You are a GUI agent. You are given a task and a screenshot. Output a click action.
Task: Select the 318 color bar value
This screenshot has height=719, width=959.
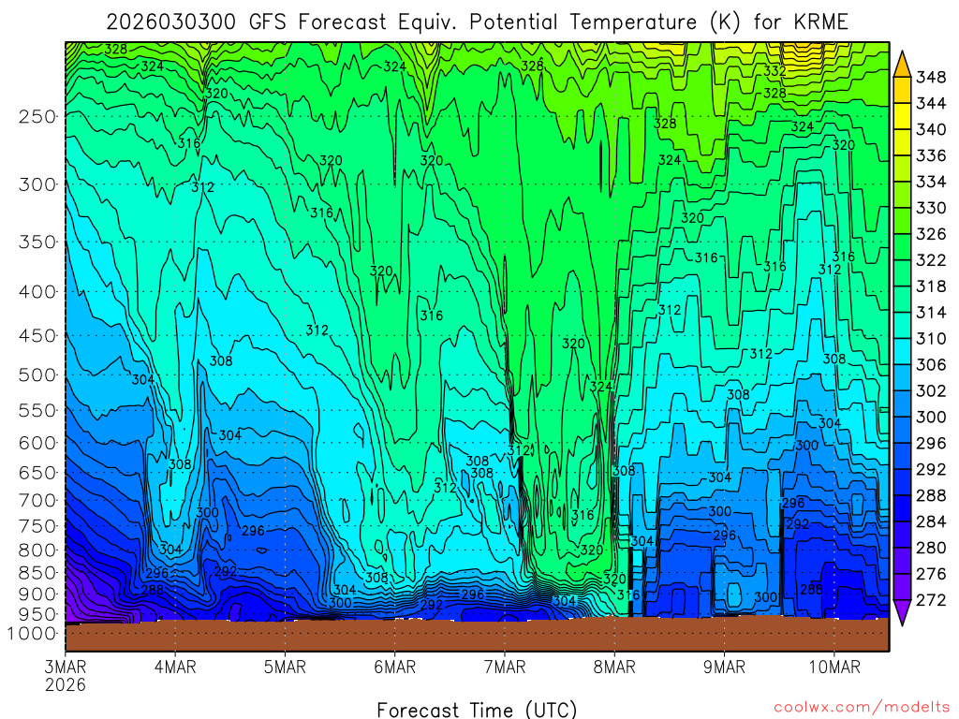pos(931,286)
